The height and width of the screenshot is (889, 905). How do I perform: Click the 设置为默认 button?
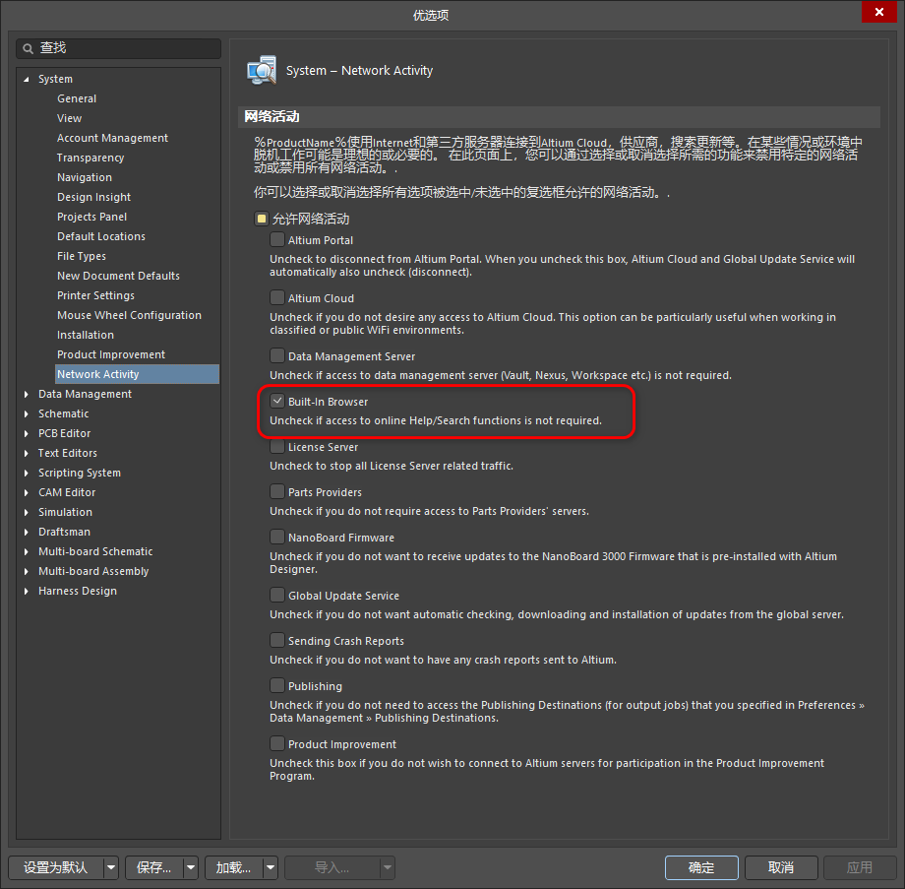56,867
